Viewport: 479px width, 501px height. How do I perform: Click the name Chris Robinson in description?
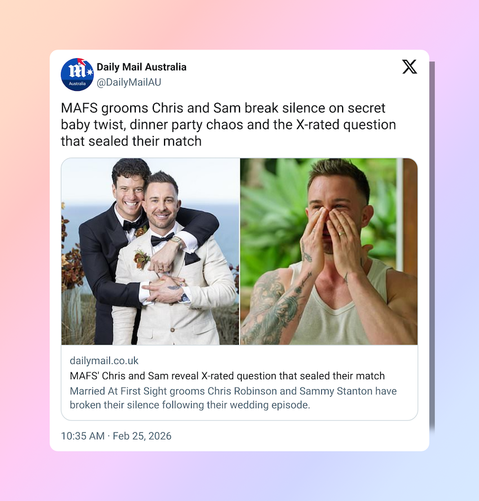pos(242,391)
